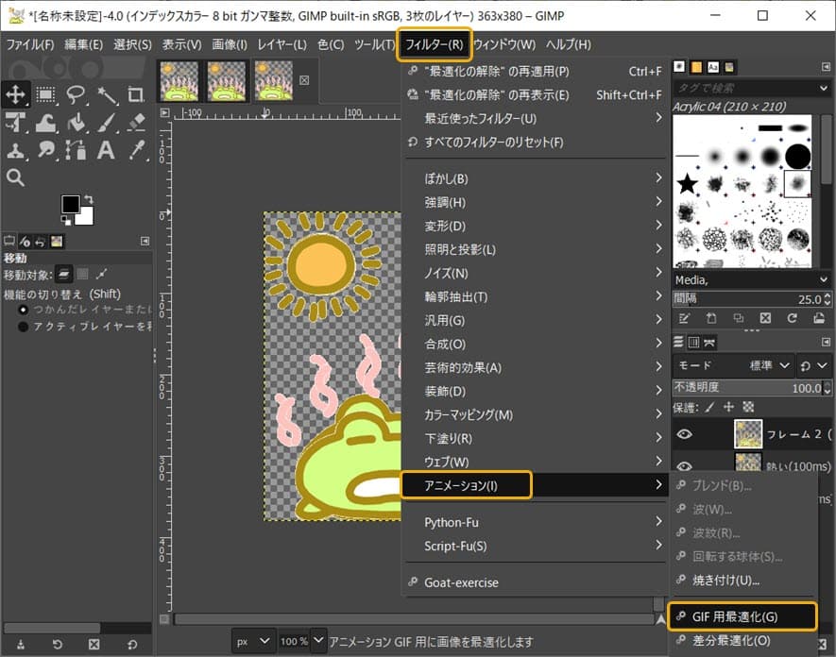Select the Color Picker eyedropper tool
The image size is (836, 657).
pyautogui.click(x=136, y=150)
